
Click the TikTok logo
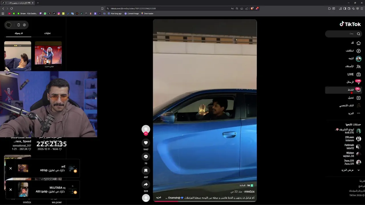350,24
